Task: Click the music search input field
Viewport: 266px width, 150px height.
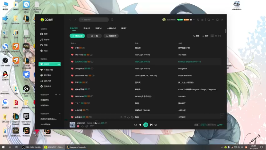Action: (x=94, y=20)
